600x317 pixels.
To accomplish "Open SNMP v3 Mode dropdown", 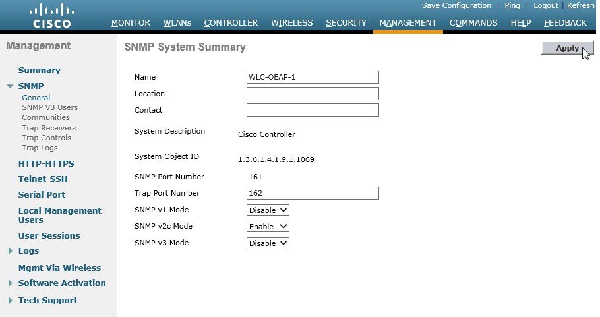I will (x=268, y=243).
